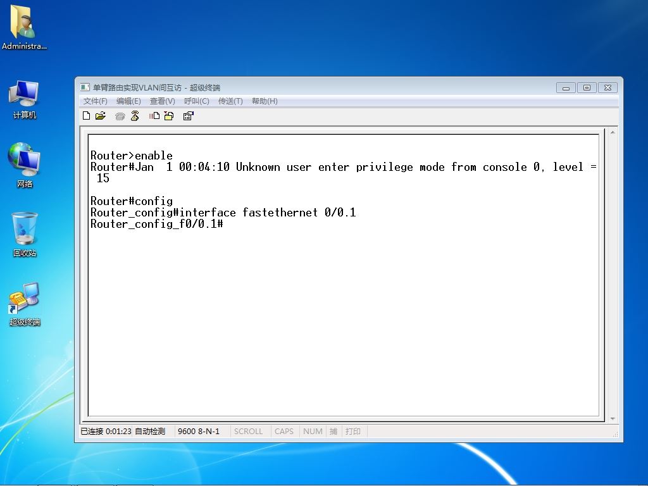Click the 9600 8-N-1 status entry
Image resolution: width=648 pixels, height=486 pixels.
coord(199,432)
